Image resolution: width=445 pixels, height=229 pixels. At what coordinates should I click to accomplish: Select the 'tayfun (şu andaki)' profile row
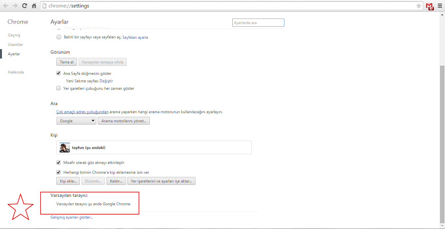[154, 147]
